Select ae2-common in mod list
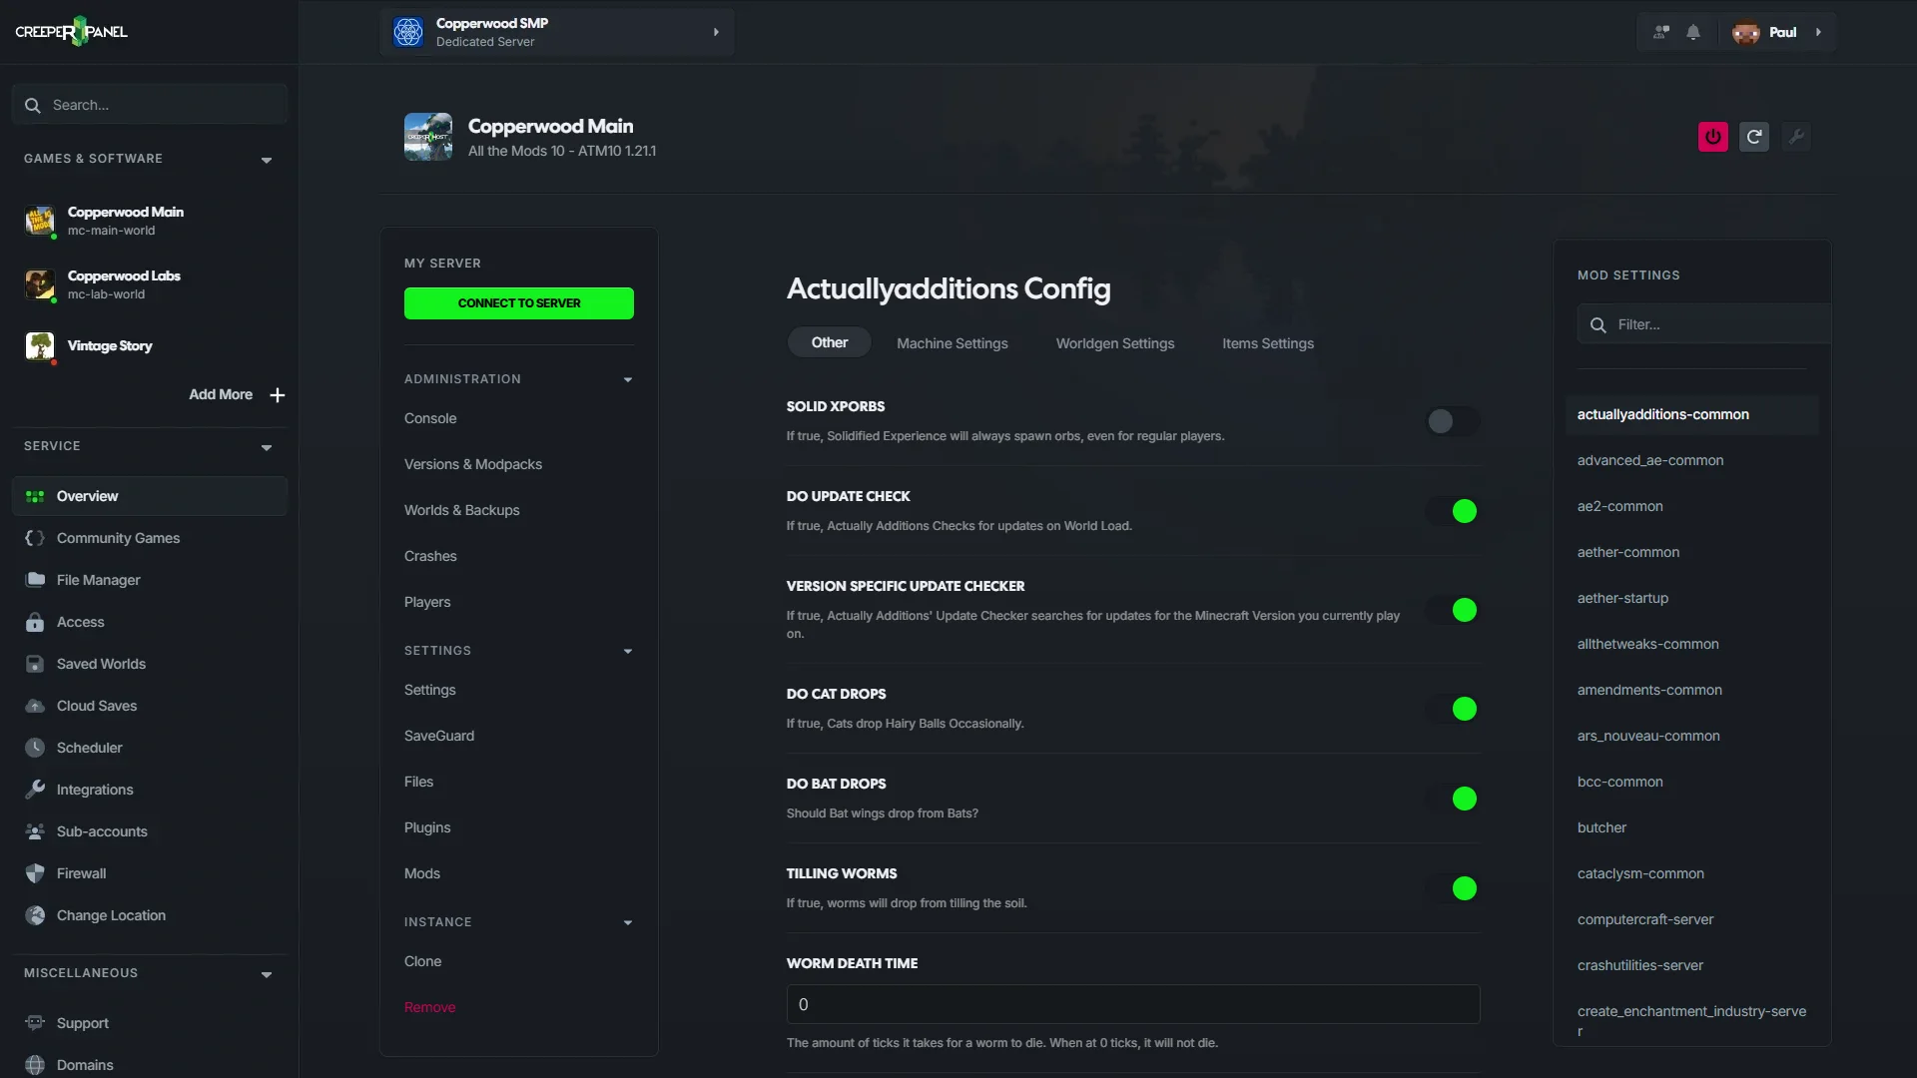 click(x=1619, y=506)
